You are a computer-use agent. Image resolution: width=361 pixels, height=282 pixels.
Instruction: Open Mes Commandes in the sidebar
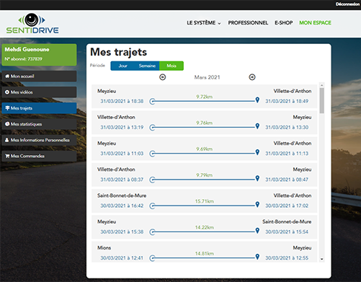pos(39,156)
